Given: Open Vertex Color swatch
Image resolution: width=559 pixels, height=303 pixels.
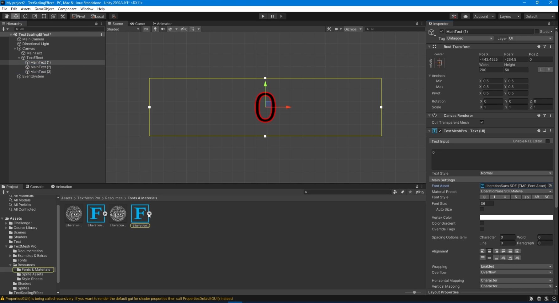Looking at the screenshot, I should pyautogui.click(x=516, y=217).
